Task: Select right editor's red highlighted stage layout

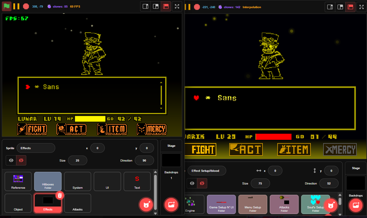Action: pyautogui.click(x=350, y=7)
